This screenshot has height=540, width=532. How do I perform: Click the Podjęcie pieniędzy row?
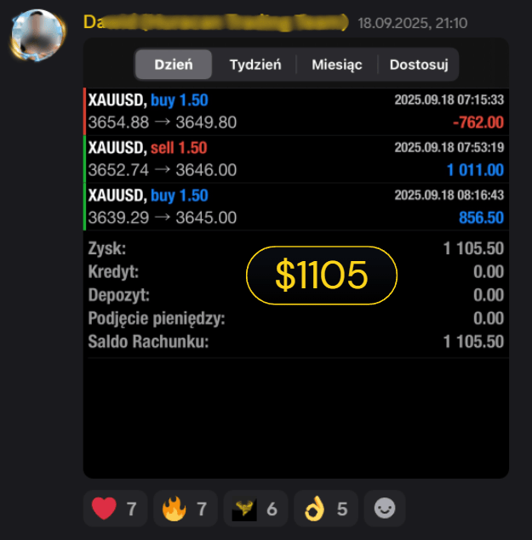(x=296, y=318)
